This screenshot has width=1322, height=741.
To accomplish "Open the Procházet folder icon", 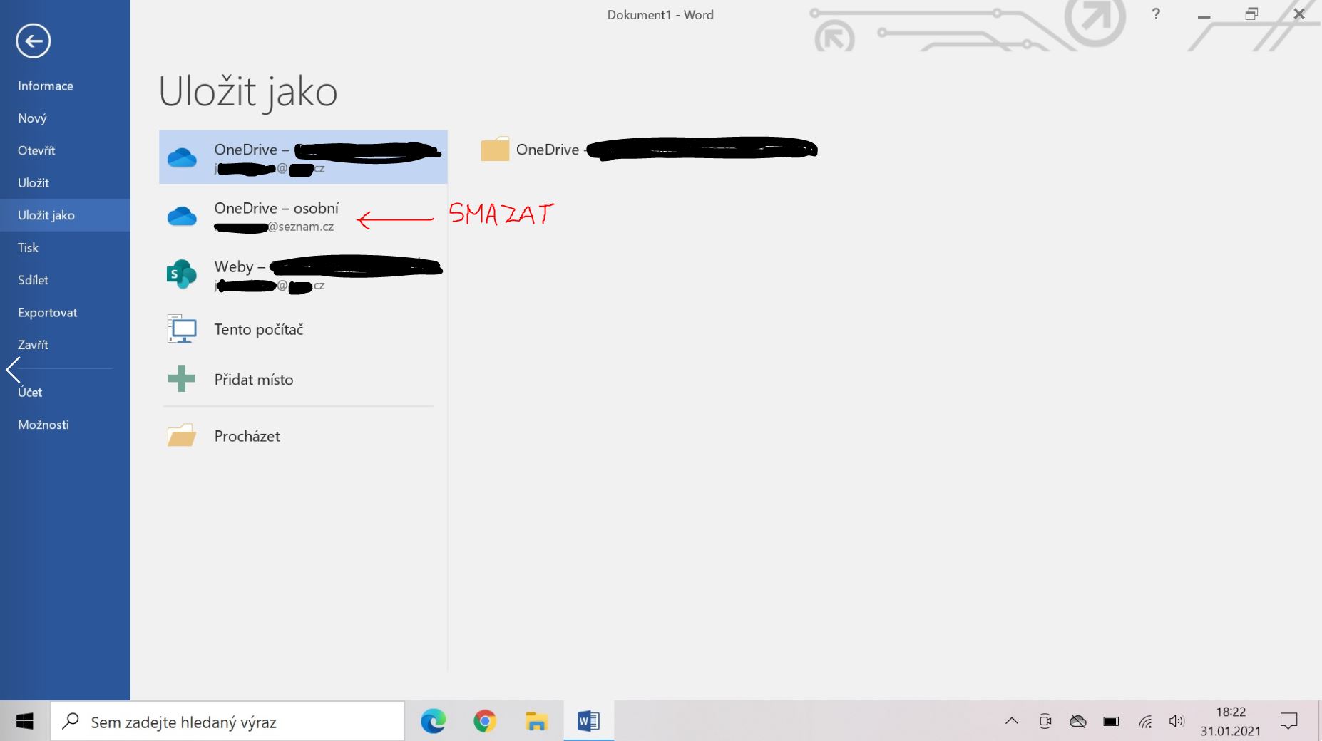I will [x=181, y=436].
